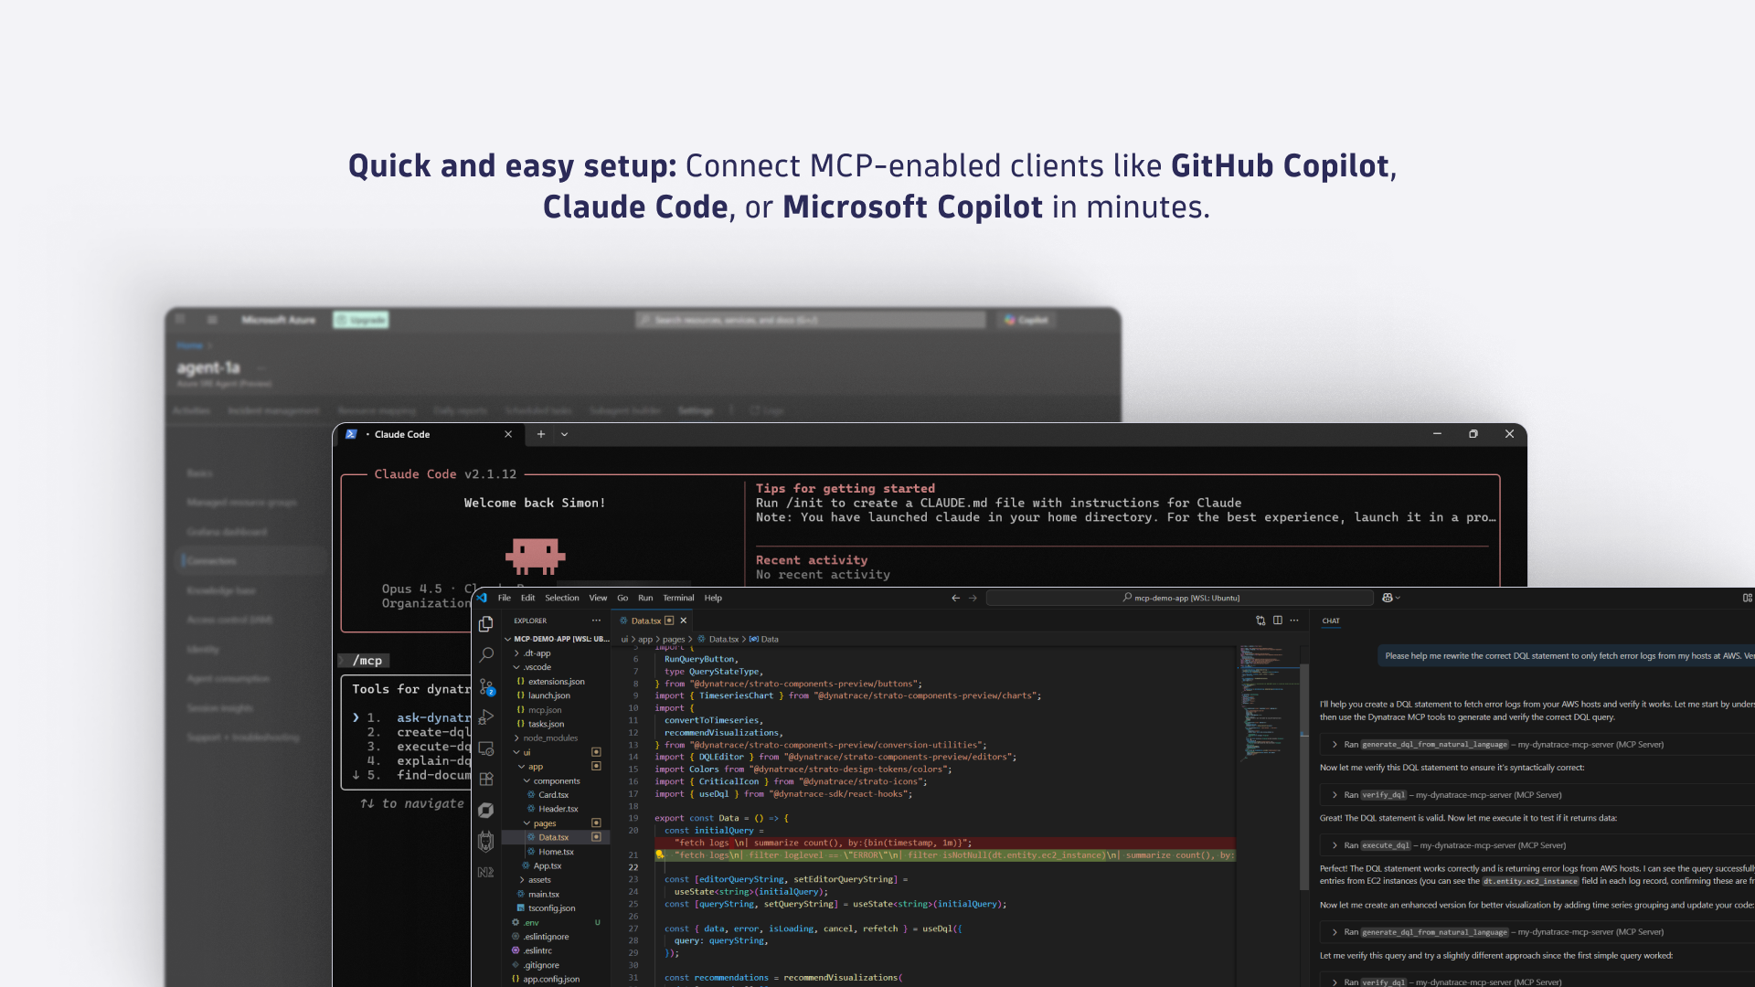Open Source Control view showing 2 pending changes

click(485, 685)
